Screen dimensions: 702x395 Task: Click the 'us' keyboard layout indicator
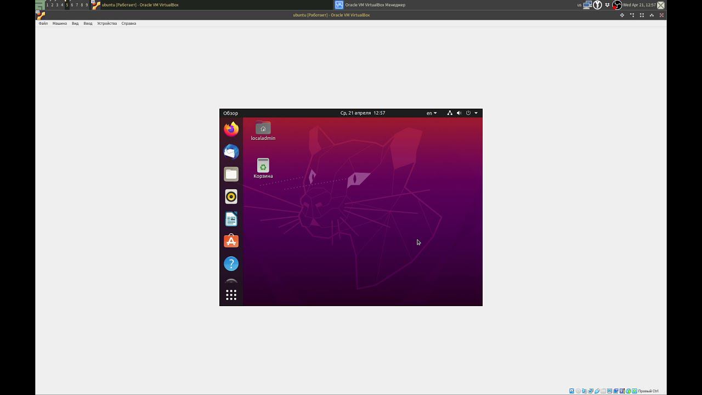(x=579, y=5)
